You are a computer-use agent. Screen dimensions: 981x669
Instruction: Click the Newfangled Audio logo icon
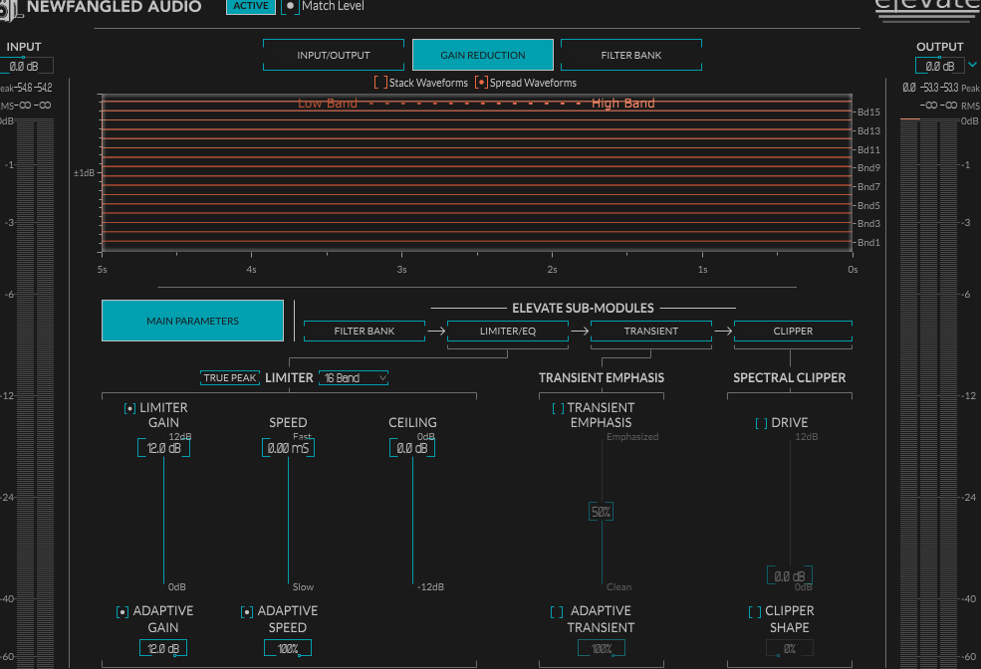tap(10, 10)
